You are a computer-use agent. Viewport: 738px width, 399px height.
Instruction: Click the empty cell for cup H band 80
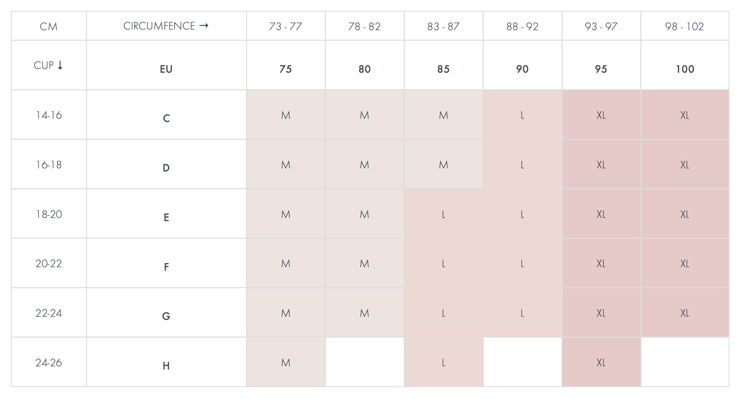(x=365, y=362)
